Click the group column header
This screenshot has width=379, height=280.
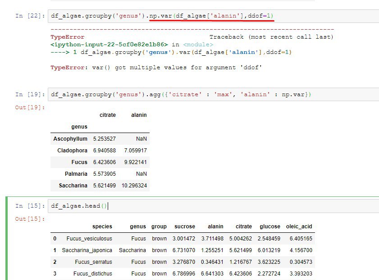(159, 227)
